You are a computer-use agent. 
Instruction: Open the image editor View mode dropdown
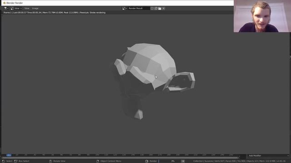16,8
